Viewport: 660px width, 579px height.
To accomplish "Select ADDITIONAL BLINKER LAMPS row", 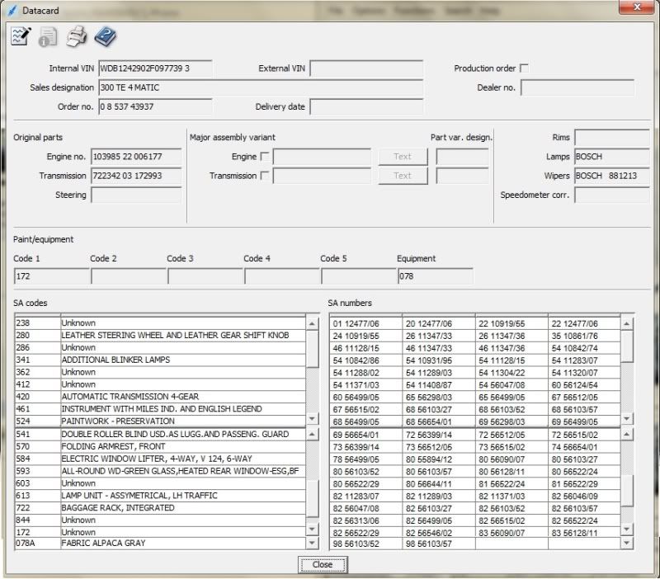I will point(160,360).
